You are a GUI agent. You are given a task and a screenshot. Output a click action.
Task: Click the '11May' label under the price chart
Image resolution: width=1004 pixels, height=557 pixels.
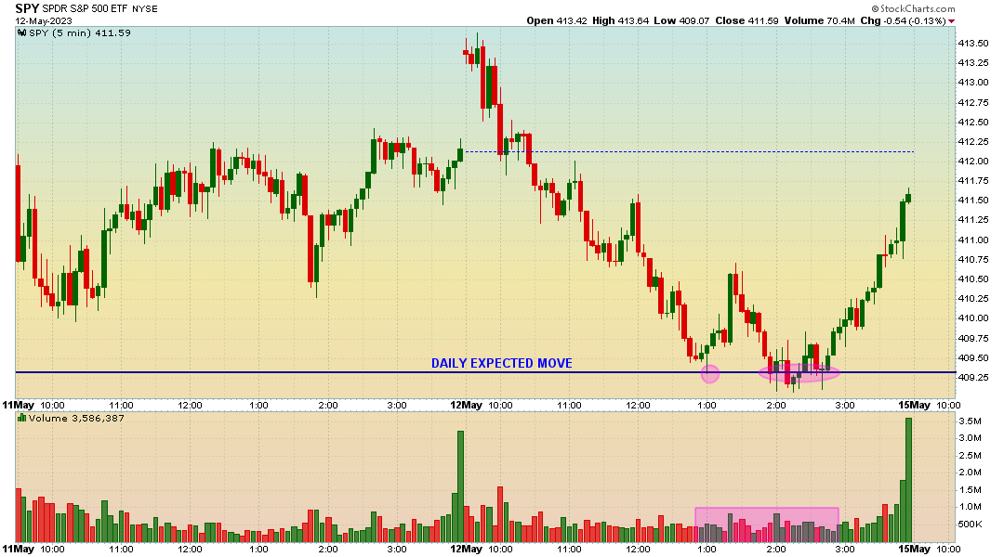pyautogui.click(x=19, y=405)
